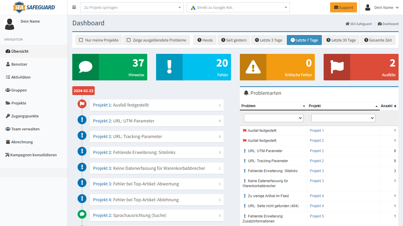The width and height of the screenshot is (403, 226).
Task: Enable the 'Nur meine Projekte' checkbox
Action: [81, 40]
